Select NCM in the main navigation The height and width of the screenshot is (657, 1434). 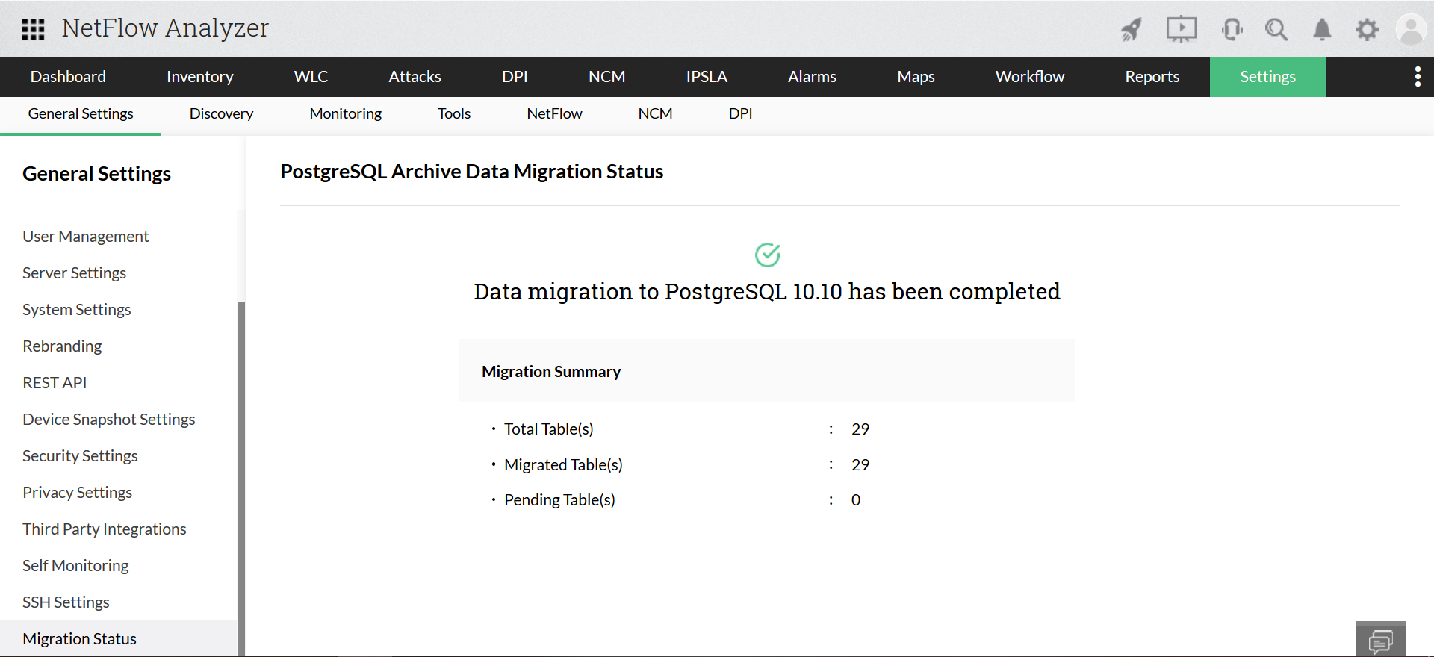coord(606,77)
